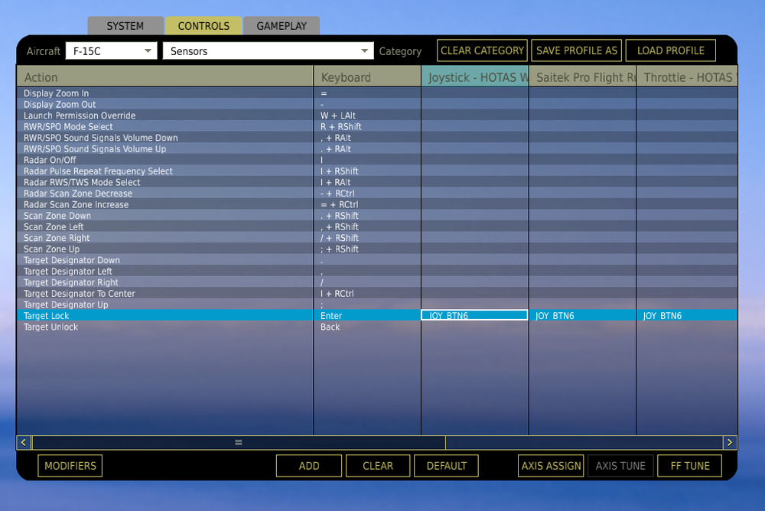
Task: Click the FF TUNE button
Action: coord(690,466)
